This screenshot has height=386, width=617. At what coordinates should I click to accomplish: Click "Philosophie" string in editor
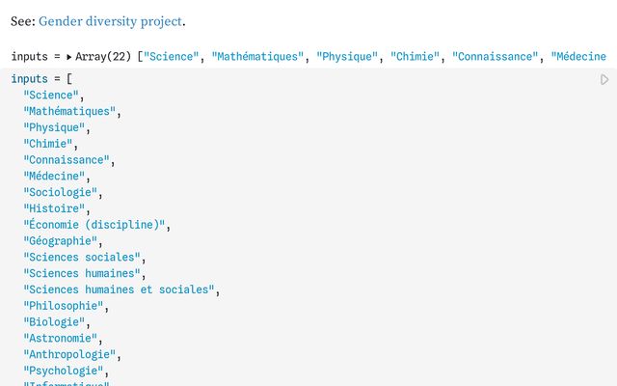64,306
